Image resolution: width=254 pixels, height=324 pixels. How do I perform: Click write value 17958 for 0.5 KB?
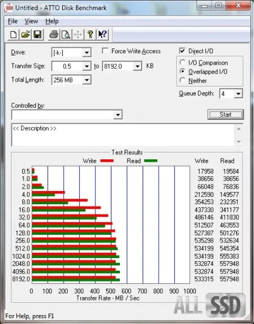click(205, 171)
